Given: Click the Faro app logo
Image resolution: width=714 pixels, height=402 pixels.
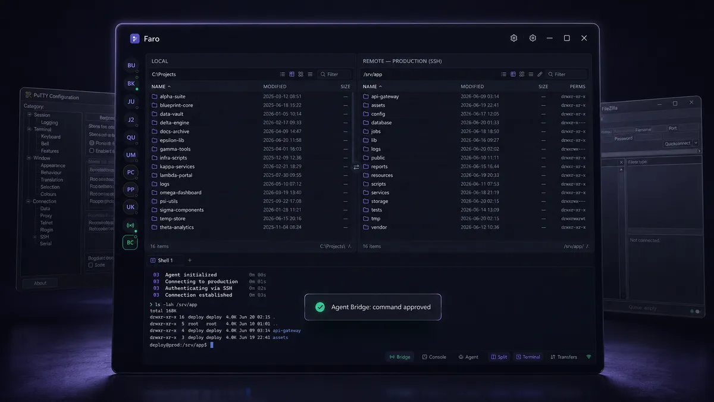Looking at the screenshot, I should pyautogui.click(x=135, y=38).
